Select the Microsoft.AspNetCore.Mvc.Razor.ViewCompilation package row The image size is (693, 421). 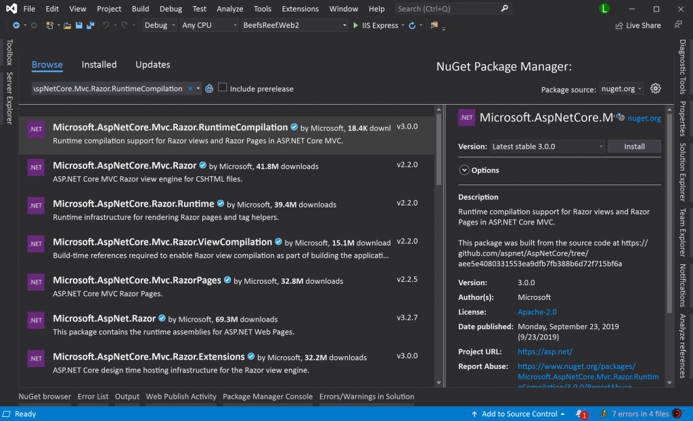tap(227, 249)
